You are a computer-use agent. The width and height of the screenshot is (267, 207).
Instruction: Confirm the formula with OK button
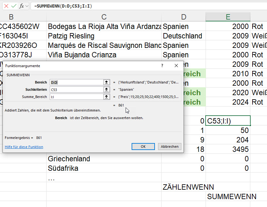tap(143, 147)
